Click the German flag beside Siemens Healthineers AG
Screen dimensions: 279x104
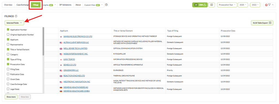61,87
